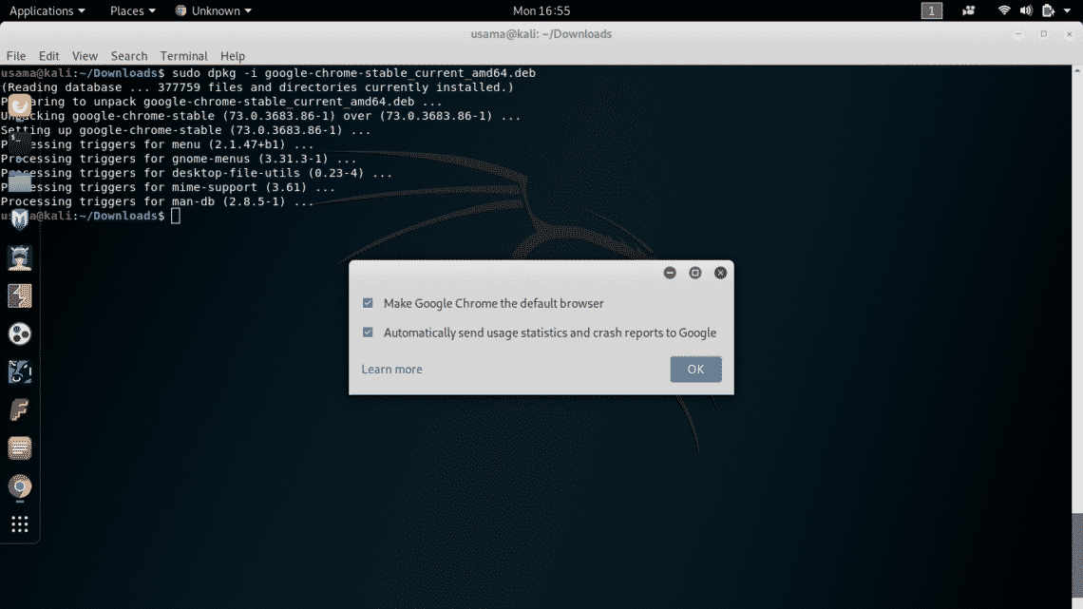Uncheck Make Google Chrome the default browser
This screenshot has height=609, width=1083.
click(x=368, y=303)
